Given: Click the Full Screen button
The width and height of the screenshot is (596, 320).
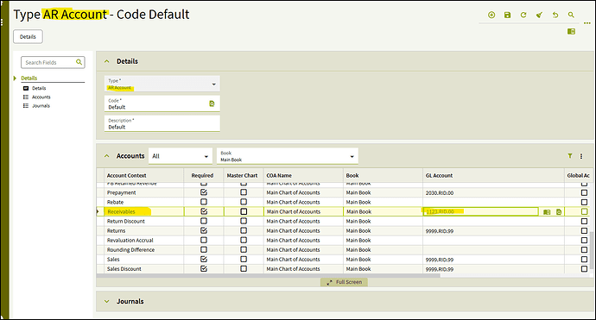Looking at the screenshot, I should pos(344,282).
